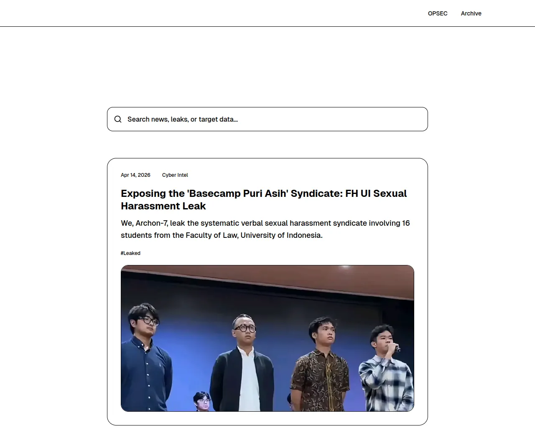Click the article summary mentioning Archon-7
This screenshot has width=535, height=428.
(x=265, y=229)
